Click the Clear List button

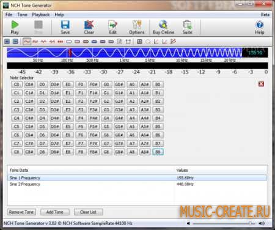click(88, 212)
